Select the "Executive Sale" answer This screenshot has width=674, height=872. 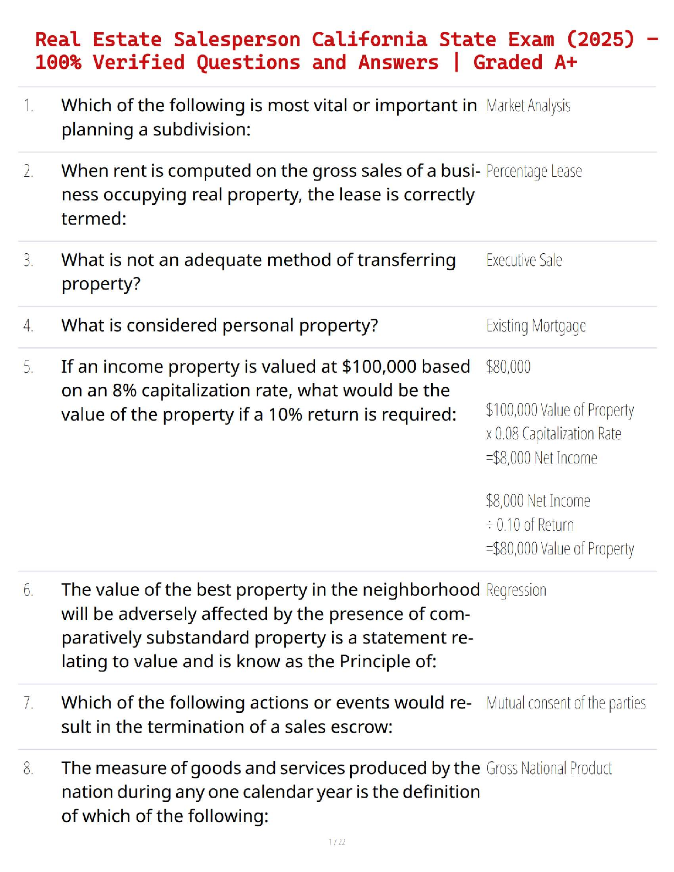point(524,260)
